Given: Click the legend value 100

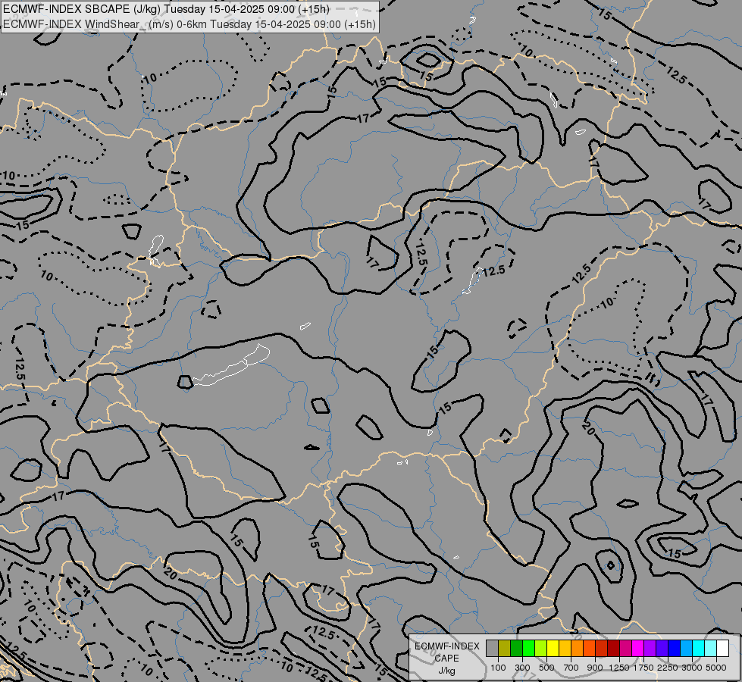Looking at the screenshot, I should tap(498, 668).
